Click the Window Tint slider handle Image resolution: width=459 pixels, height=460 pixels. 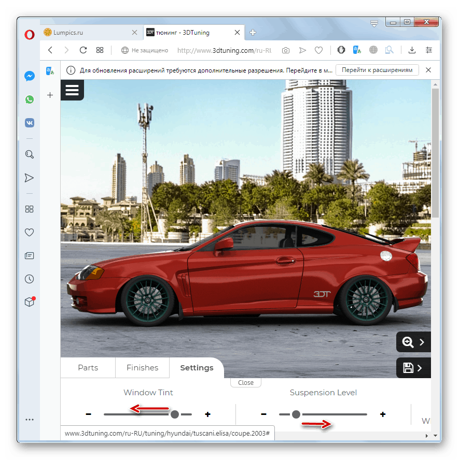click(x=175, y=414)
